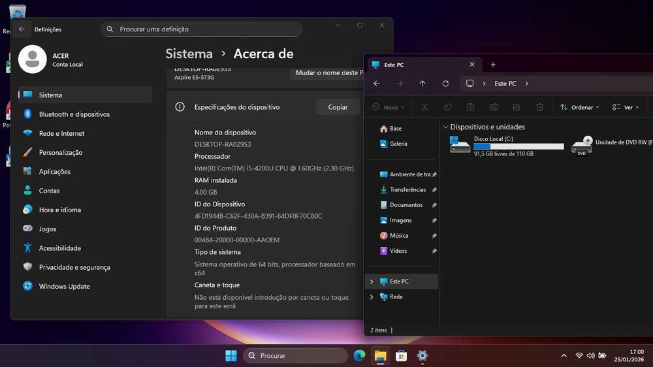
Task: Close the Este PC Explorer tab
Action: click(472, 65)
